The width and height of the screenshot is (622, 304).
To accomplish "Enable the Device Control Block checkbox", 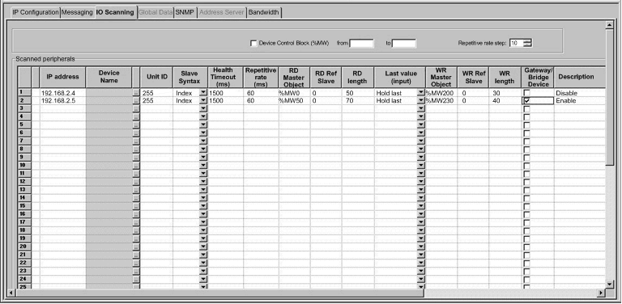I will [x=253, y=43].
